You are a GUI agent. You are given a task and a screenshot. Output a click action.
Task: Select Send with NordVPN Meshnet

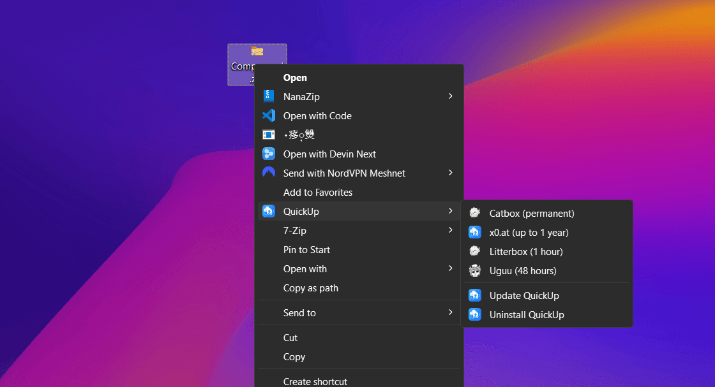pos(359,173)
